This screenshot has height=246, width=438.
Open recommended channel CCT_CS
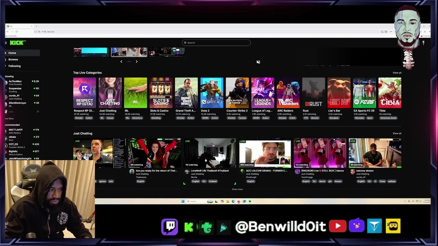22,145
